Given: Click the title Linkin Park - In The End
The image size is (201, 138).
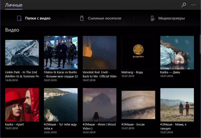Looking at the screenshot, I should pyautogui.click(x=22, y=74).
